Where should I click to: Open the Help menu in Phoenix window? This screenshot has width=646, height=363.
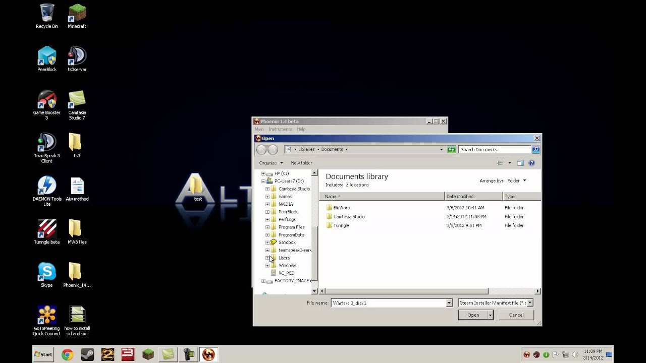tap(301, 129)
